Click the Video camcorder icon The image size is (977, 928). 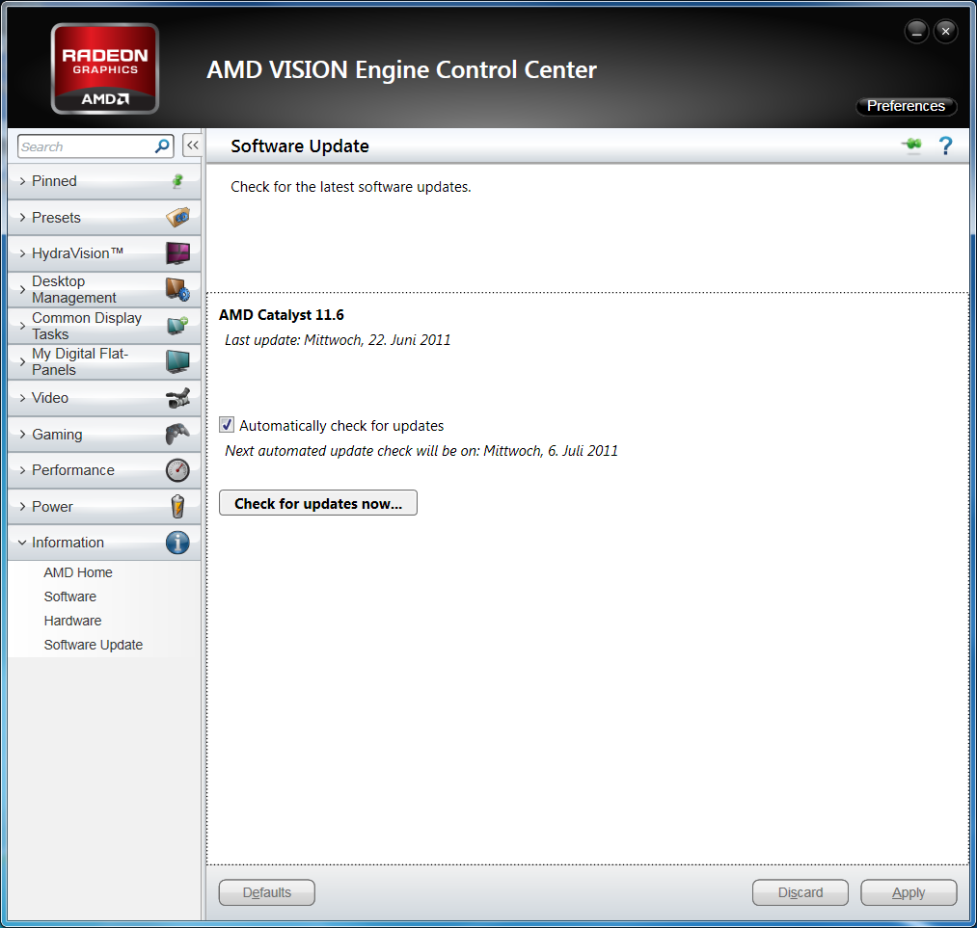177,398
